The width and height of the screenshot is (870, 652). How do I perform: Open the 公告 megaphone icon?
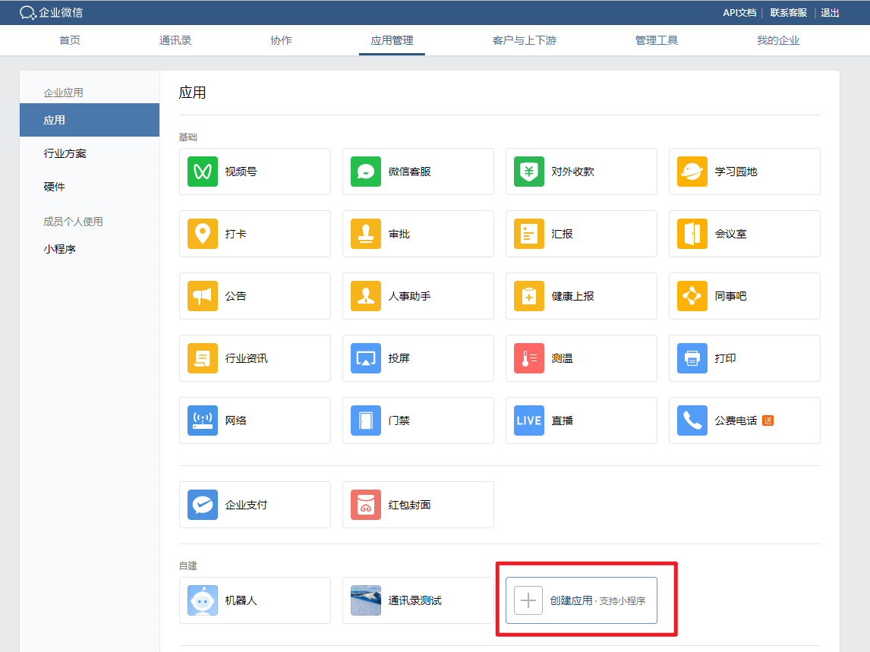[x=203, y=296]
